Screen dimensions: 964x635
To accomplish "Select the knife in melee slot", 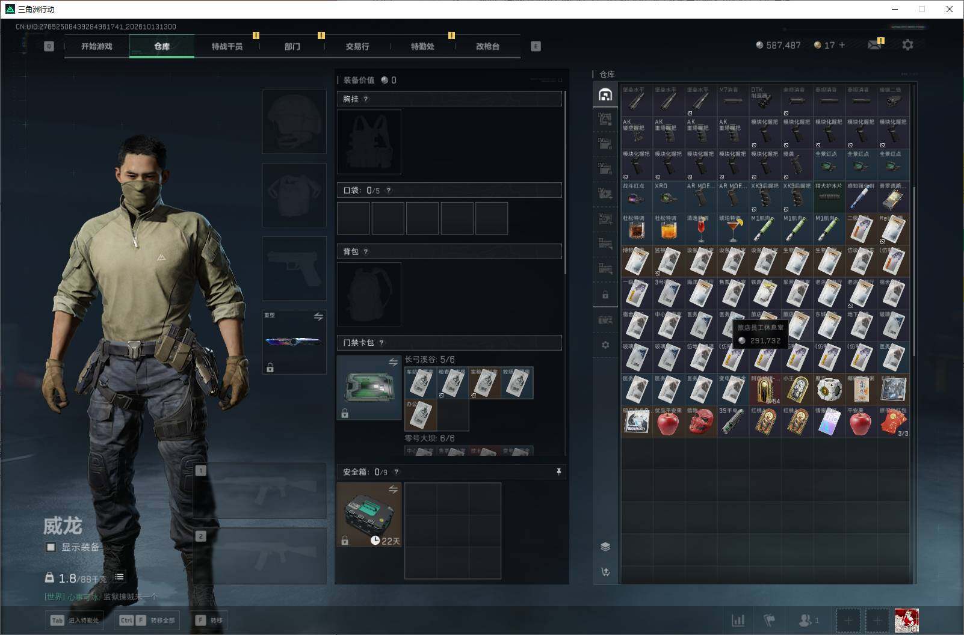I will pyautogui.click(x=294, y=342).
